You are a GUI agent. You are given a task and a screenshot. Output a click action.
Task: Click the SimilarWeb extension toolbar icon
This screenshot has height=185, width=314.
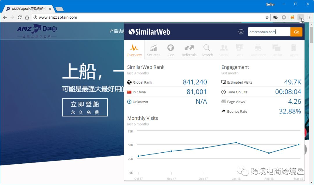(x=300, y=17)
